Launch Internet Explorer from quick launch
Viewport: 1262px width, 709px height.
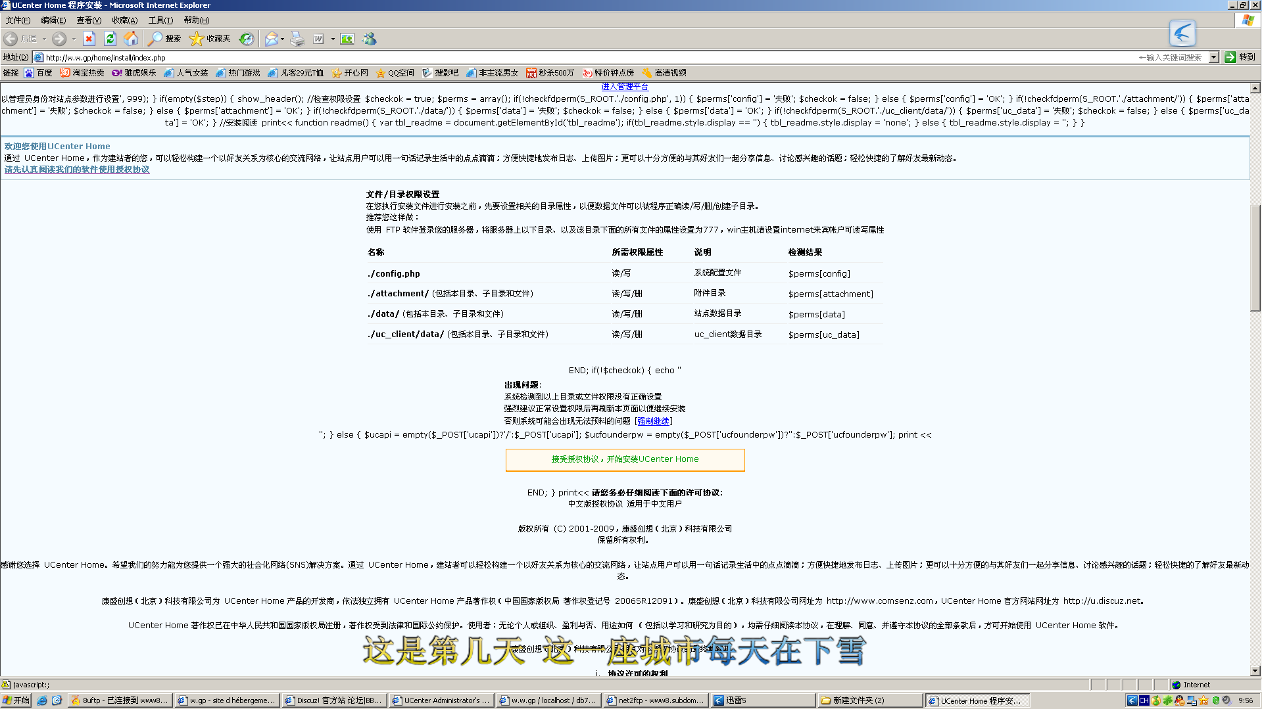[42, 700]
